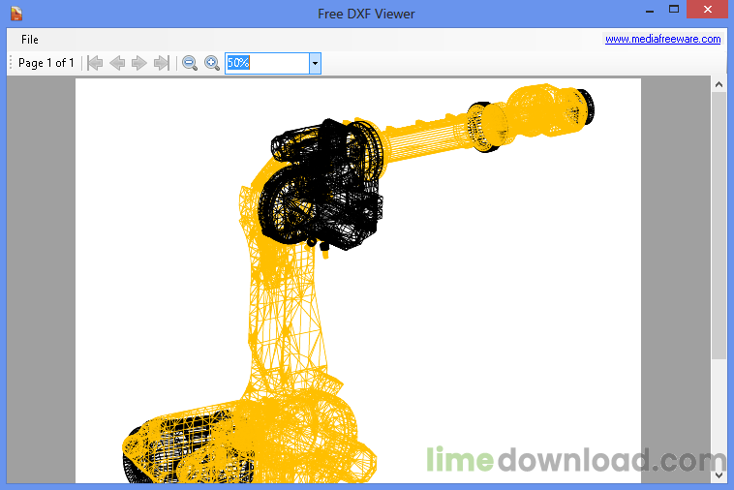Click the vertical scrollbar thumb
Image resolution: width=734 pixels, height=490 pixels.
click(x=719, y=226)
